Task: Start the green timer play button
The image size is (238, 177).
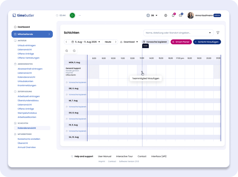Action: [72, 15]
